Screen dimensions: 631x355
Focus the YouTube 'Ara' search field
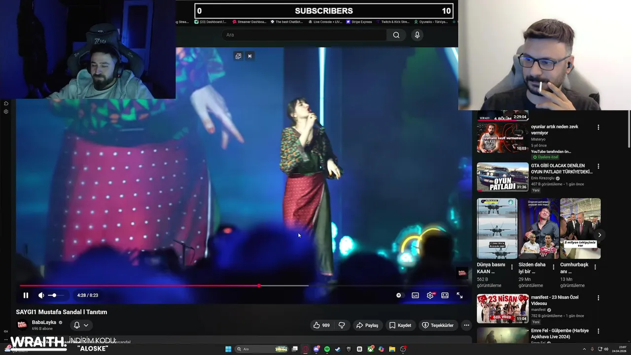coord(304,35)
